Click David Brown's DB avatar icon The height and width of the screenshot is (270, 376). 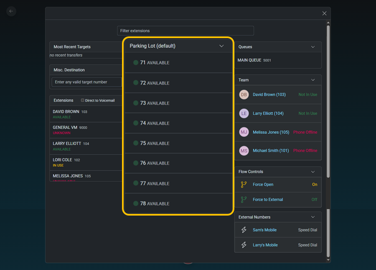[244, 95]
